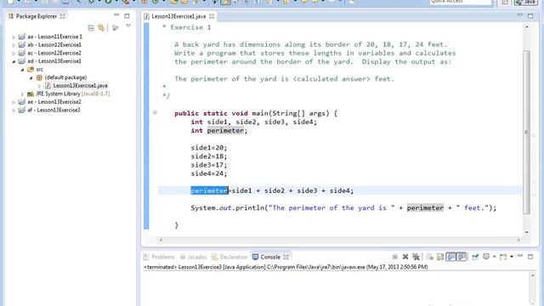Click the JRE System Library icon
The image size is (544, 306).
tap(31, 93)
